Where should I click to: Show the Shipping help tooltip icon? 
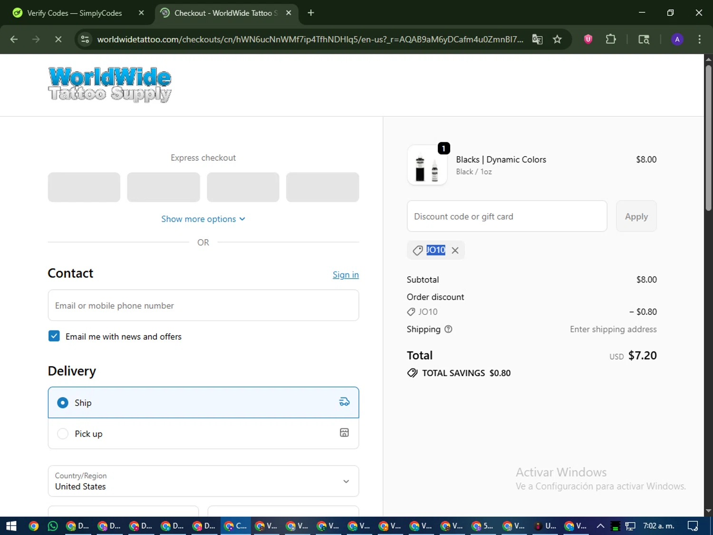(448, 329)
